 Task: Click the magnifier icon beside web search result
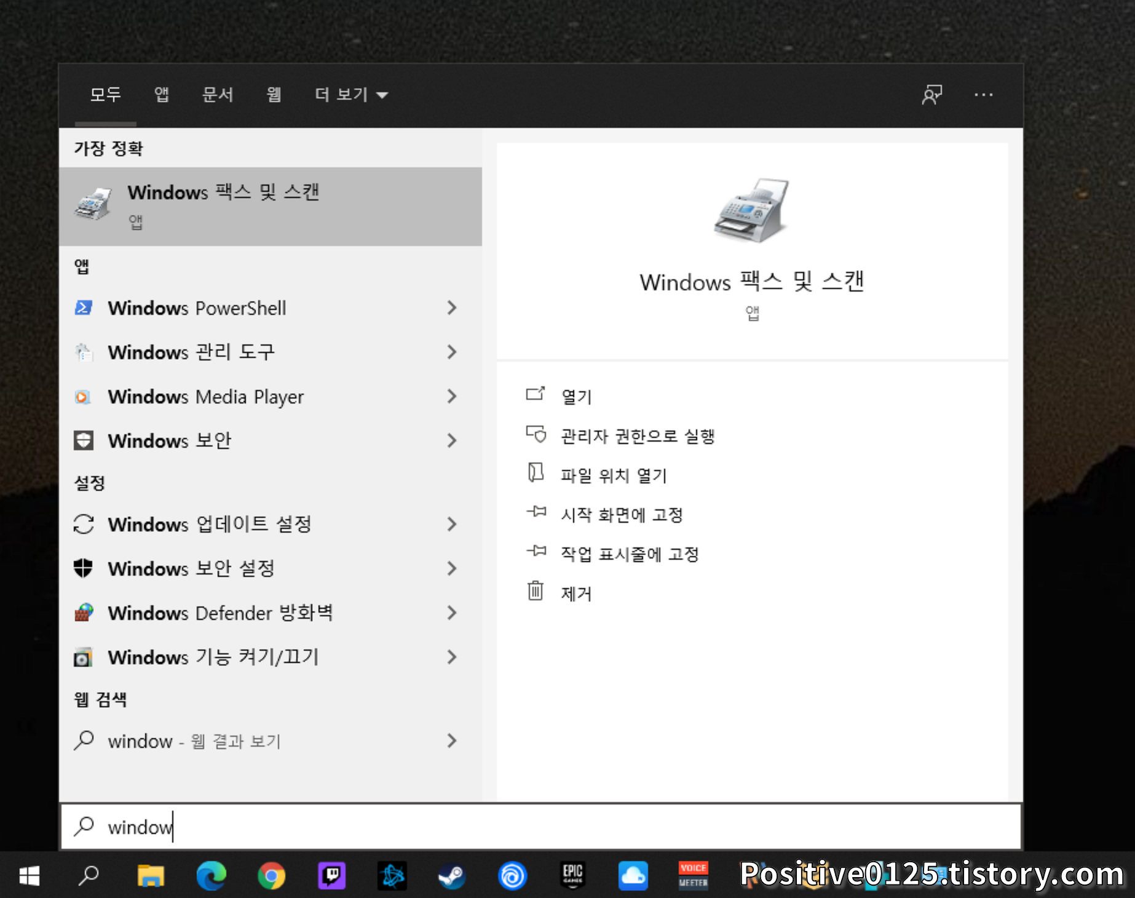tap(84, 741)
